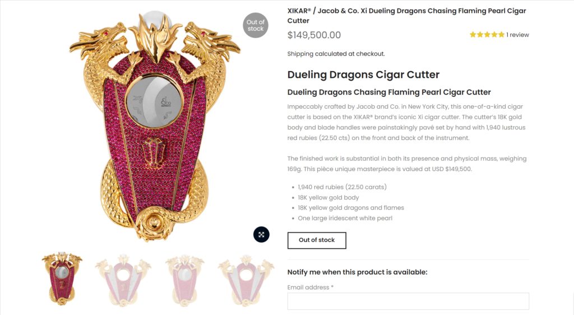
Task: Click the One large iridescent white pearl bullet
Action: click(345, 218)
